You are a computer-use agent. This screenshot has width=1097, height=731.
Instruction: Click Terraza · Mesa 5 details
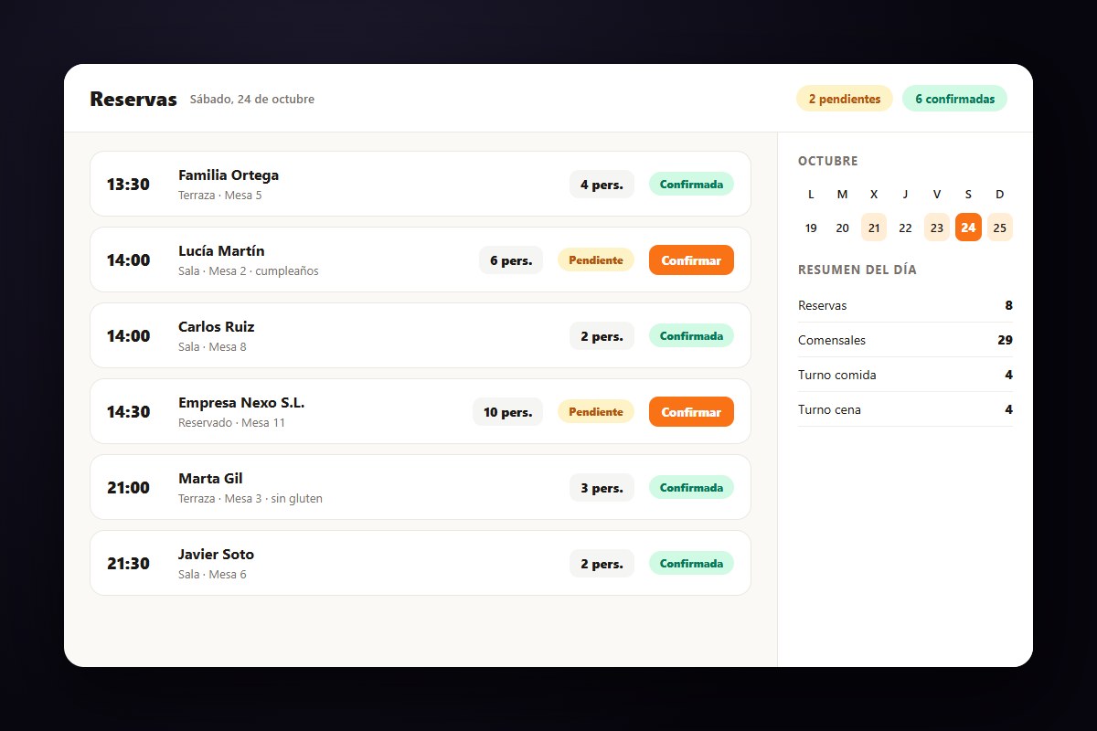[x=220, y=196]
